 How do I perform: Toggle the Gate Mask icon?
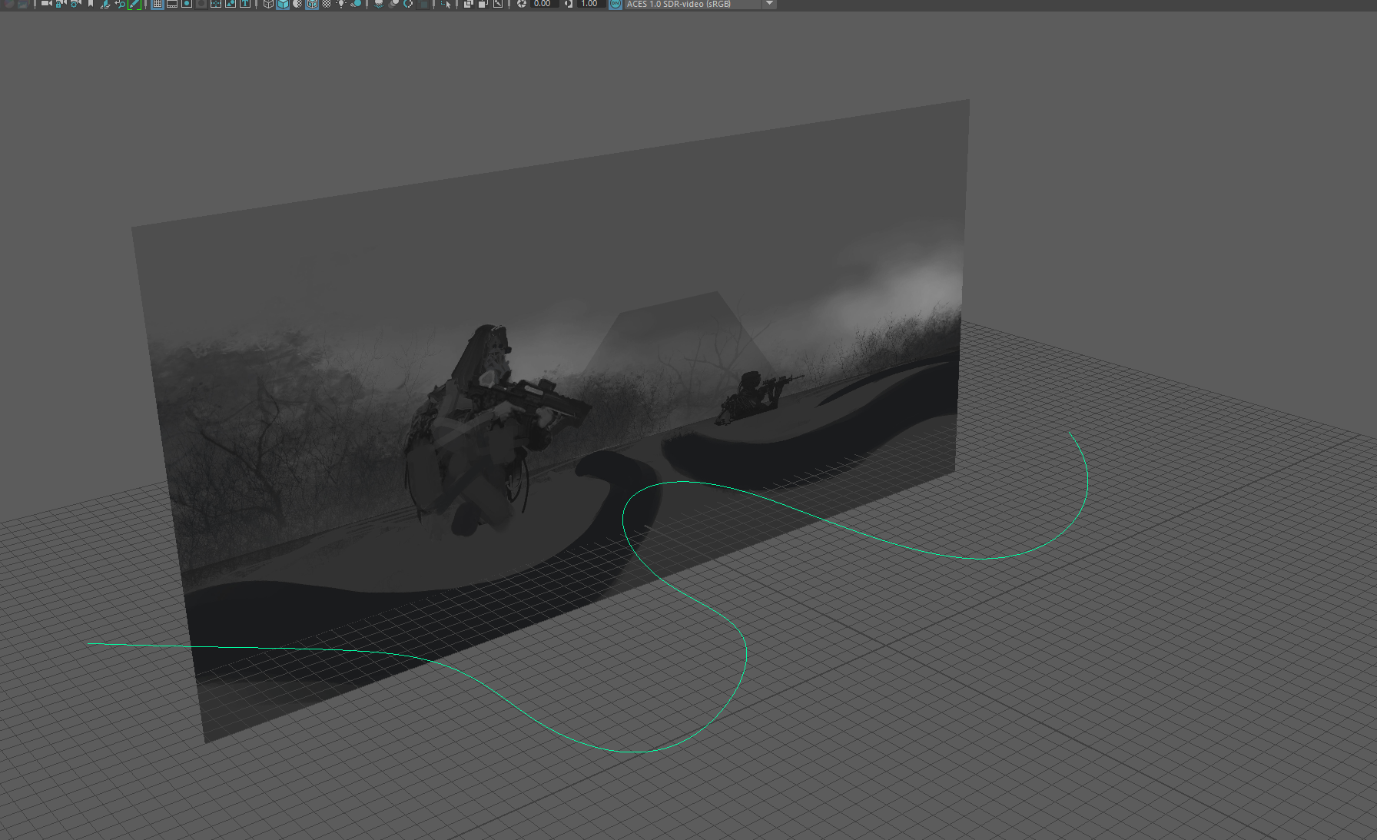coord(201,4)
